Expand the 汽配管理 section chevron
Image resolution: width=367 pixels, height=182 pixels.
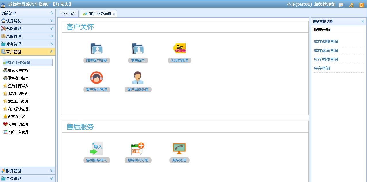(52, 36)
